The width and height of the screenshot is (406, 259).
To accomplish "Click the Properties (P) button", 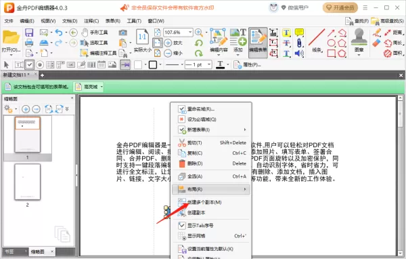I will click(247, 64).
